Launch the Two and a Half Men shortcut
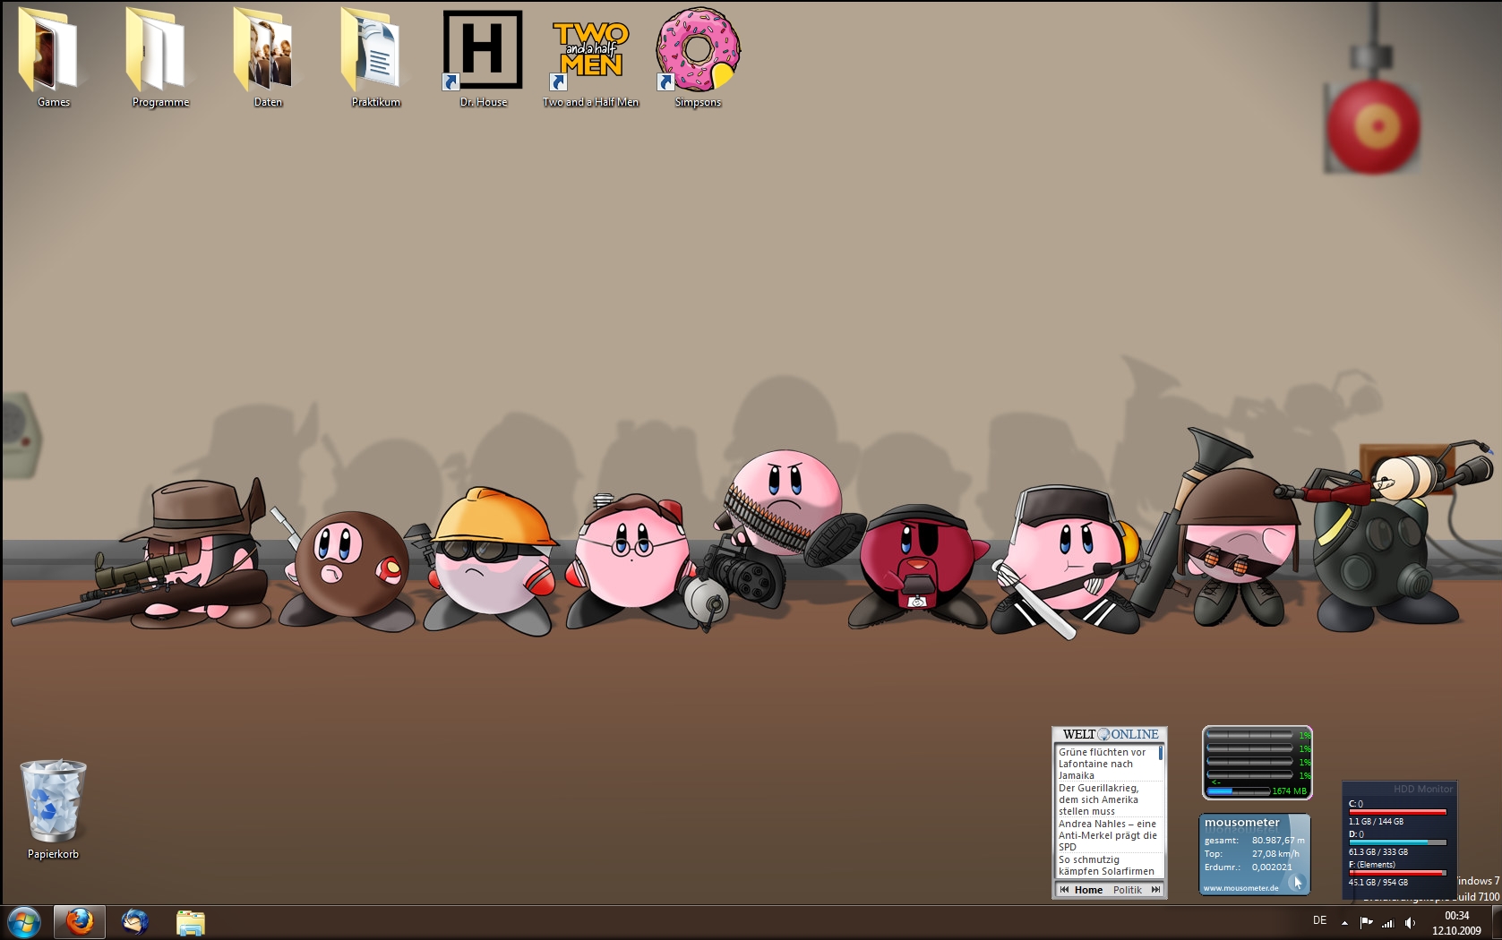Viewport: 1502px width, 940px height. click(x=590, y=56)
